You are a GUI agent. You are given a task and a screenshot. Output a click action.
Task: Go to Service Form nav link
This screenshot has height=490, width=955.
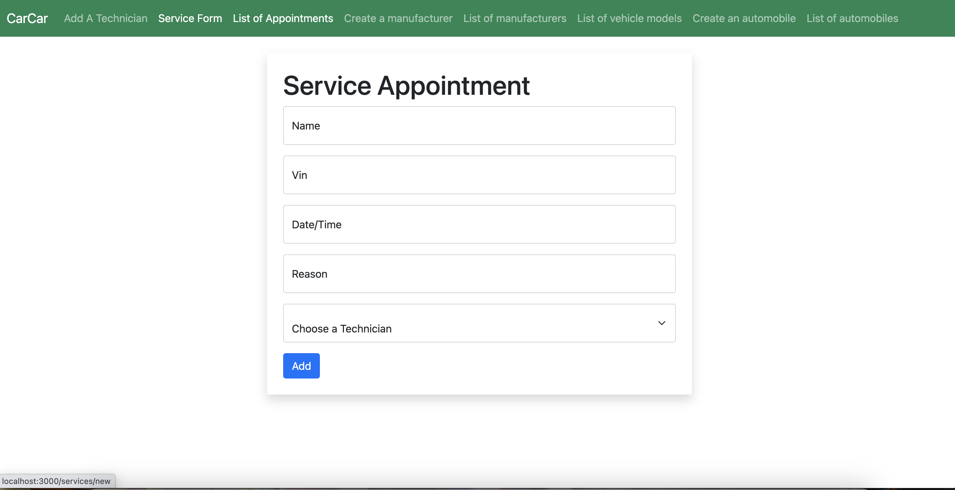[190, 18]
